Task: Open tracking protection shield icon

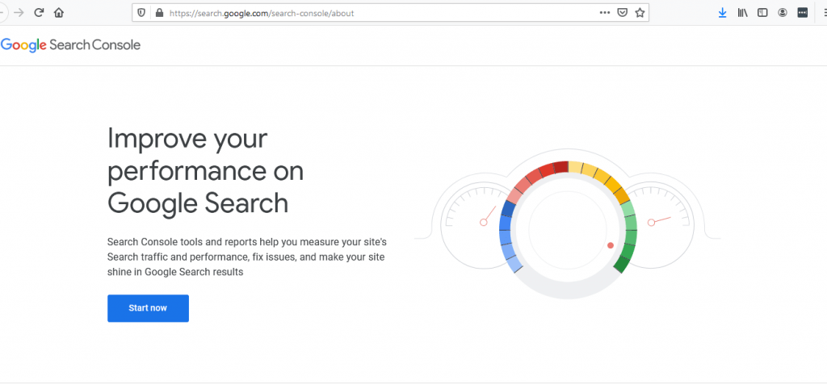Action: tap(141, 13)
